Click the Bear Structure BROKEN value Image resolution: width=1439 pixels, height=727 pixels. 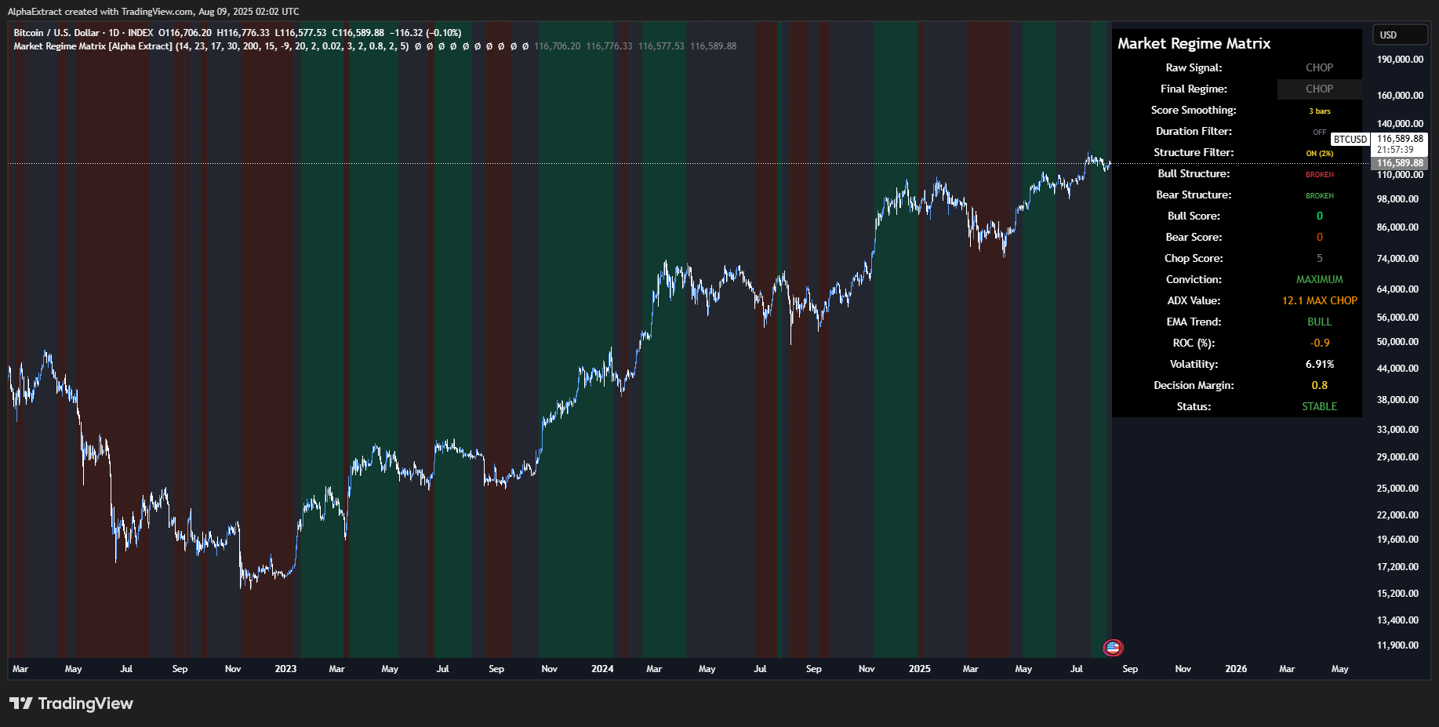pyautogui.click(x=1320, y=196)
